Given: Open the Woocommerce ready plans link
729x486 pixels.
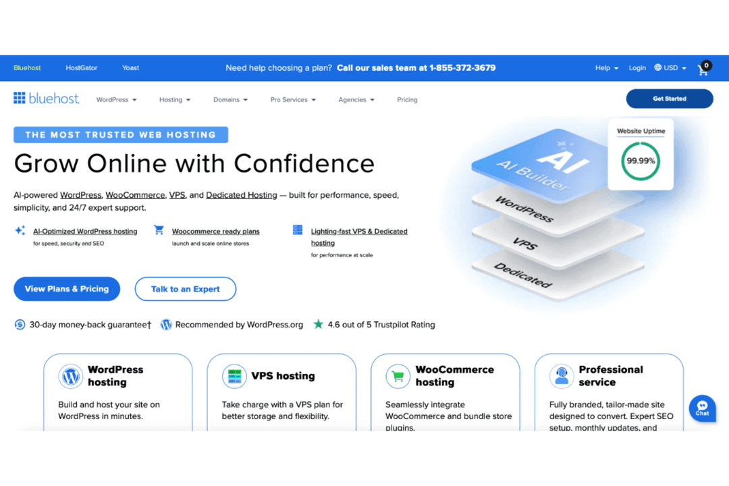Looking at the screenshot, I should pos(216,231).
